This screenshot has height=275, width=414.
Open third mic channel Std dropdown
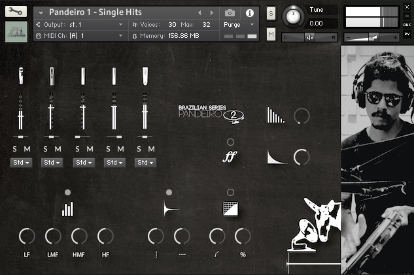tap(84, 163)
